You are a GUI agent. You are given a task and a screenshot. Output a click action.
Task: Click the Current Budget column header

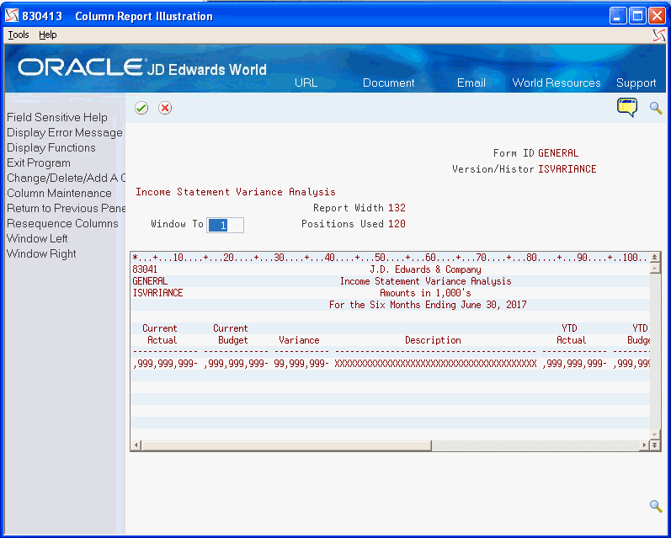(231, 334)
